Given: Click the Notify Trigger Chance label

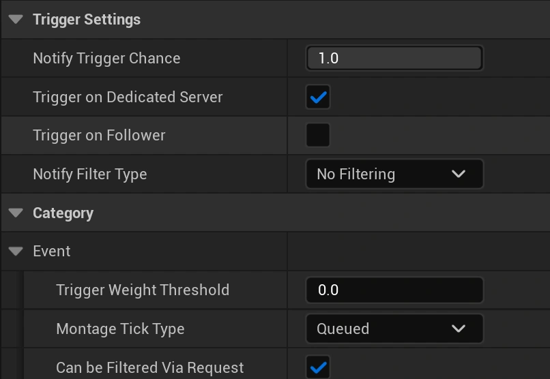Looking at the screenshot, I should pos(106,59).
